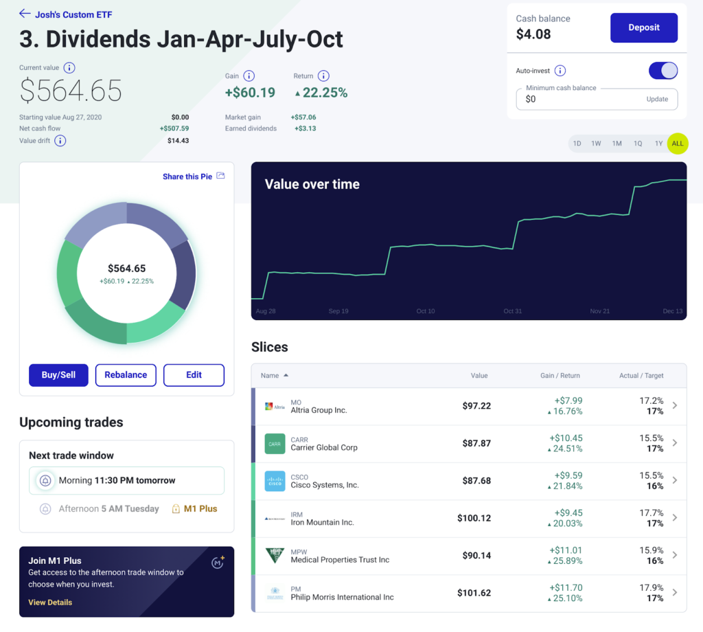This screenshot has height=632, width=703.
Task: Click Value drift info icon
Action: click(60, 141)
